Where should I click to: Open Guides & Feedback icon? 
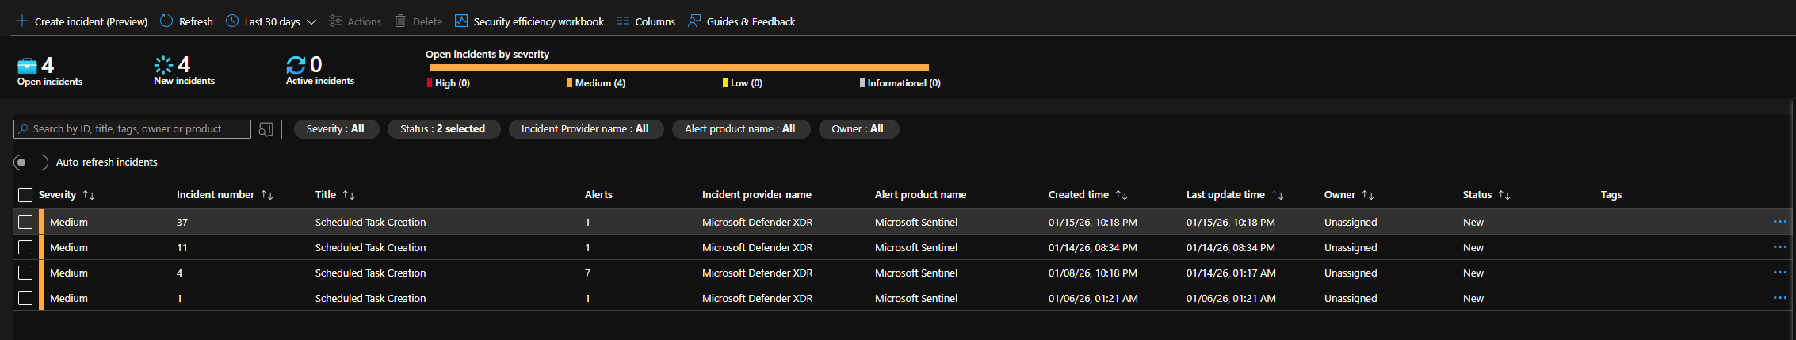click(x=694, y=21)
